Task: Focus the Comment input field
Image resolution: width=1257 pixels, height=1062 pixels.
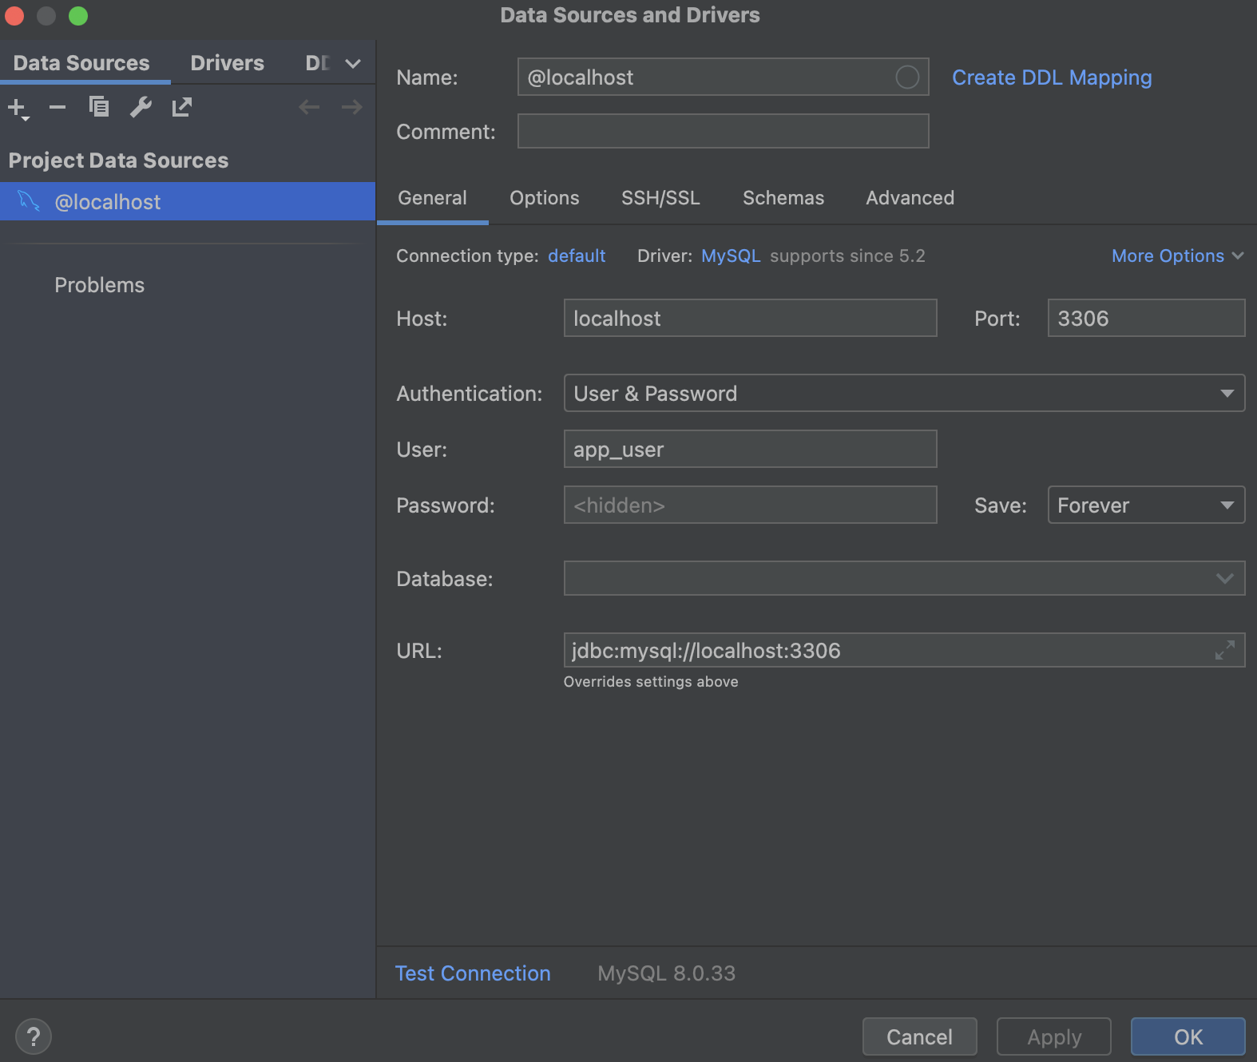Action: 723,131
